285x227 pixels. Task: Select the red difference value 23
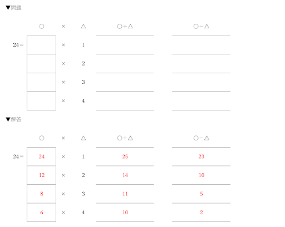[202, 157]
